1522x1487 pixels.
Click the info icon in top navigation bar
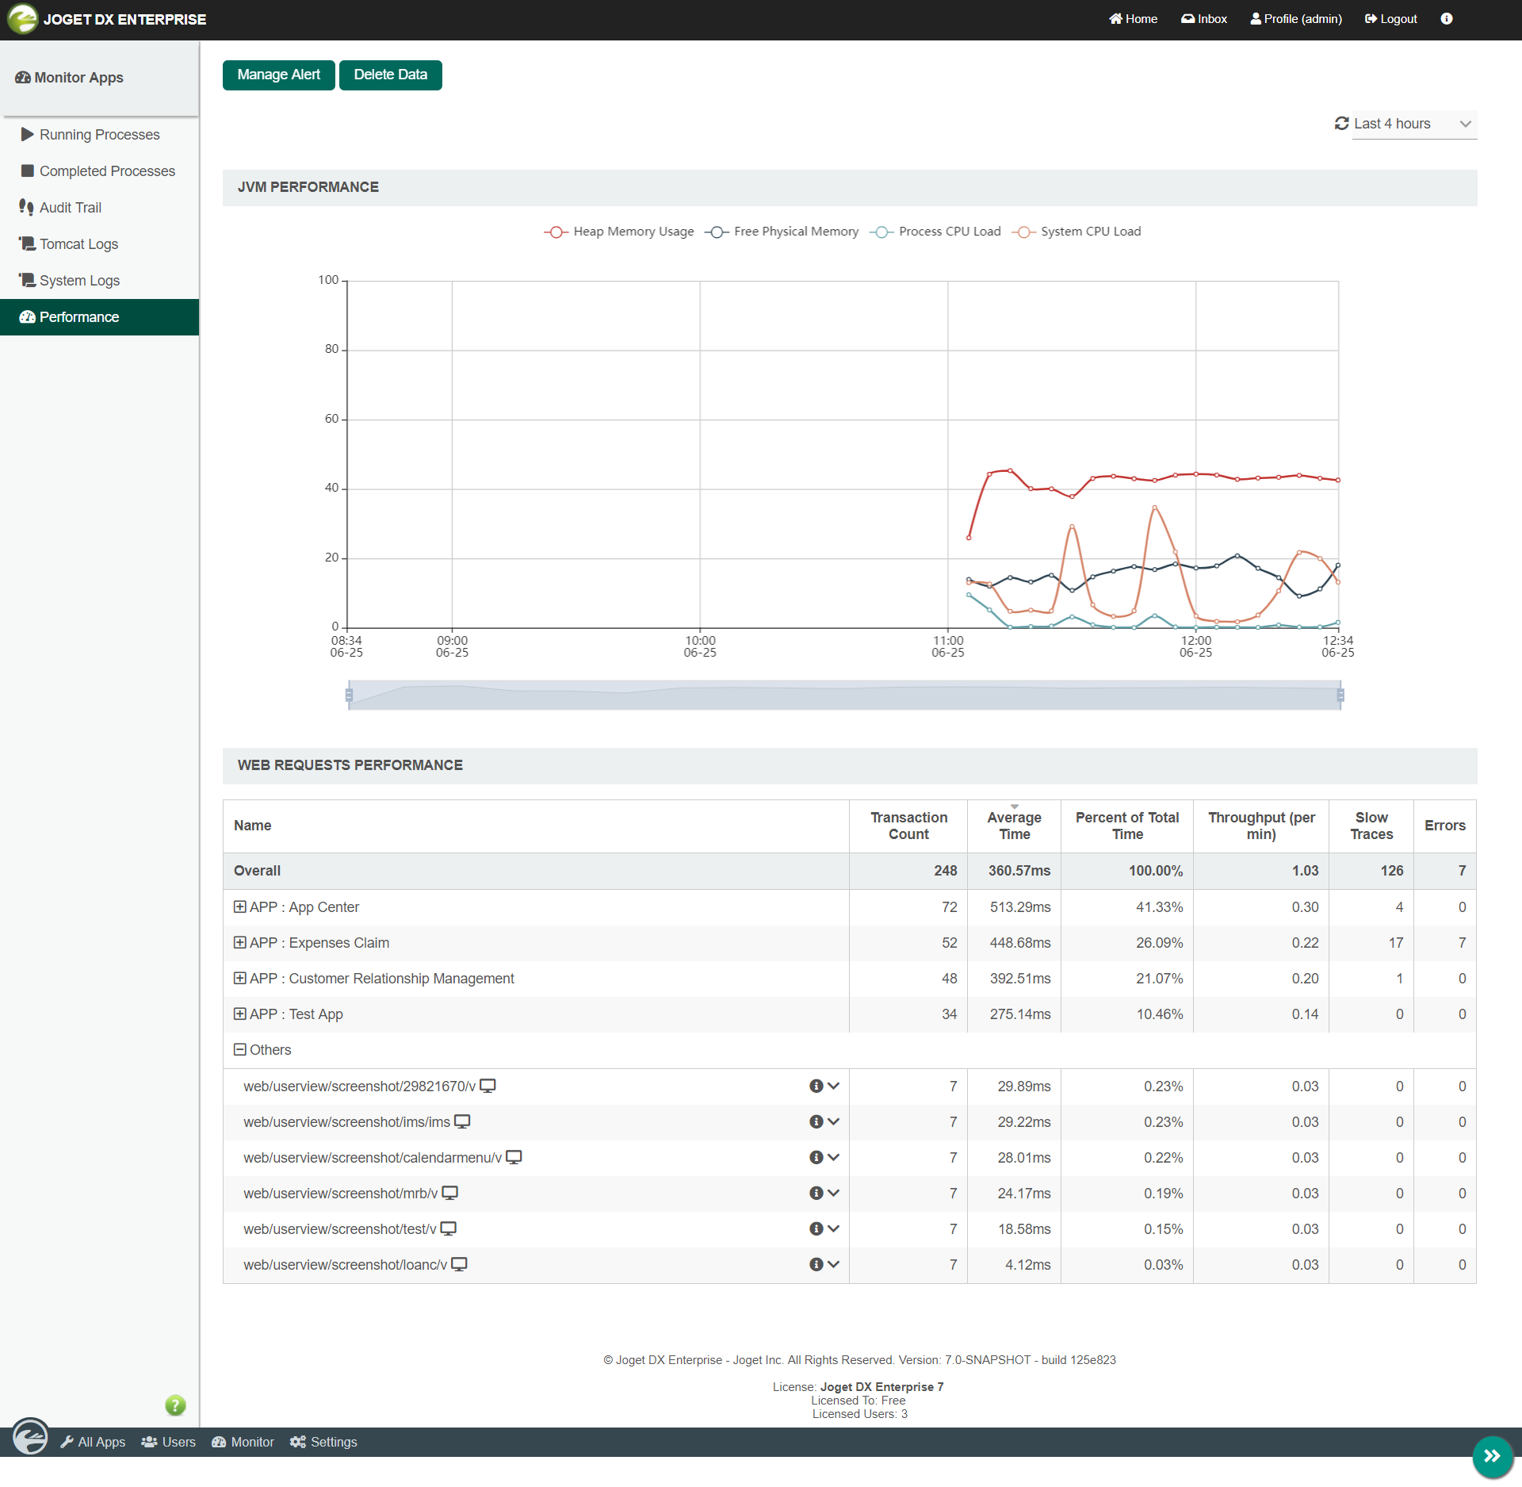[x=1447, y=19]
